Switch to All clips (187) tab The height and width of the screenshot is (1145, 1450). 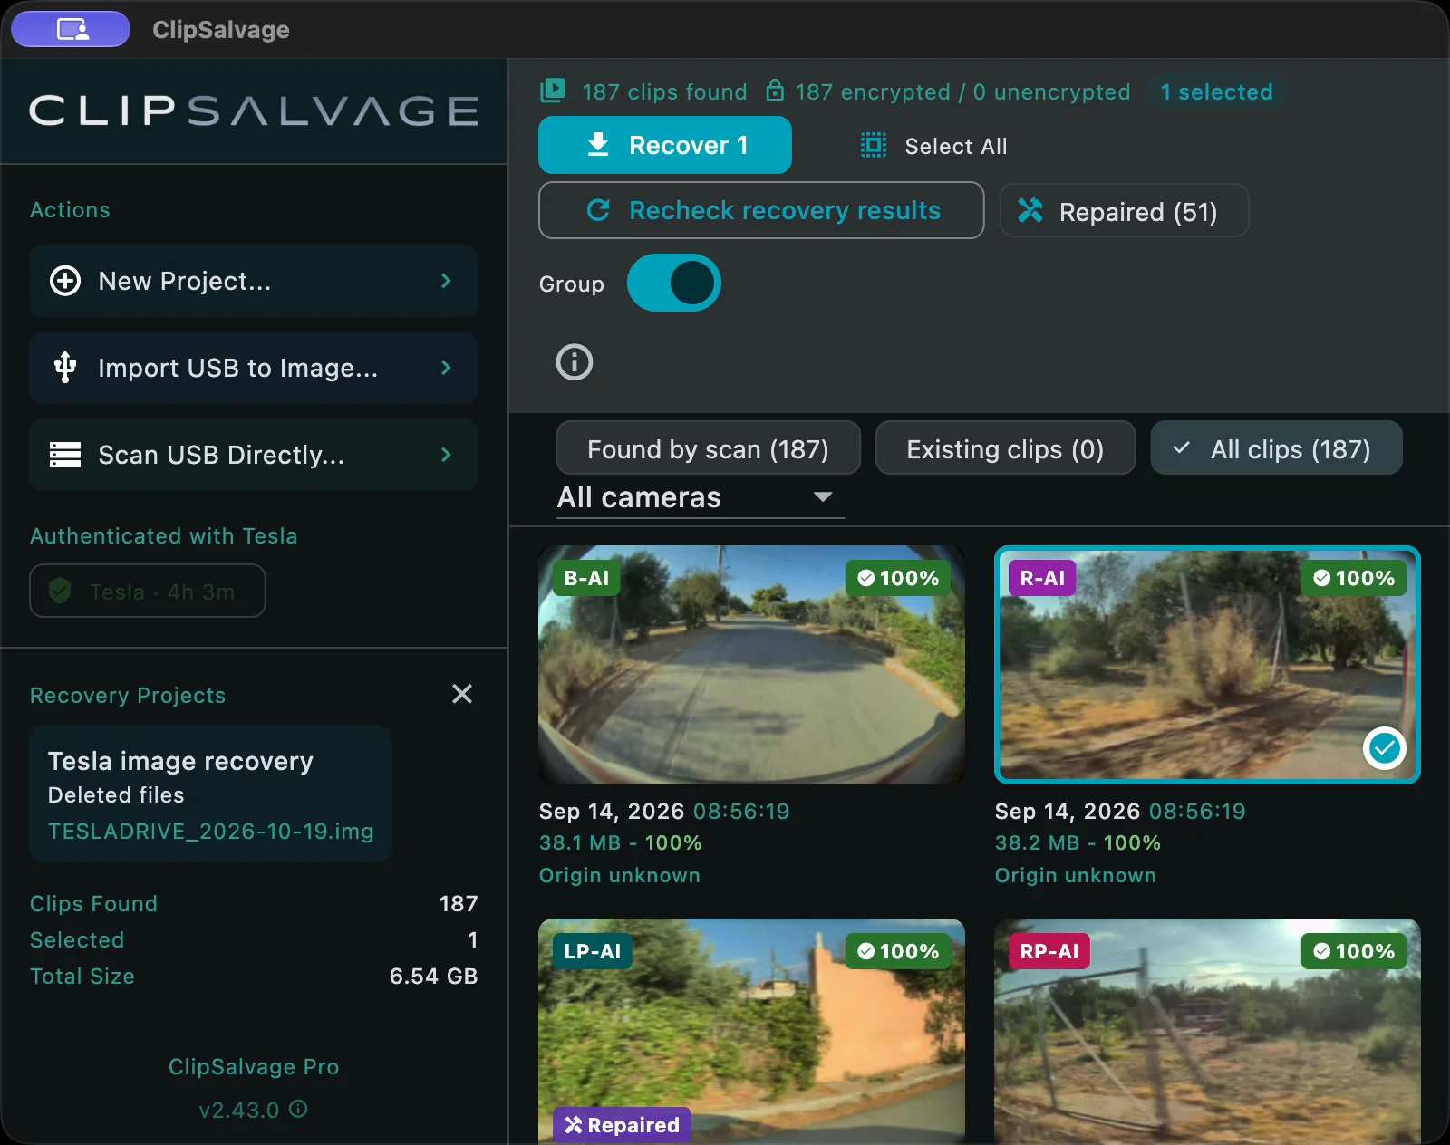[x=1277, y=448]
